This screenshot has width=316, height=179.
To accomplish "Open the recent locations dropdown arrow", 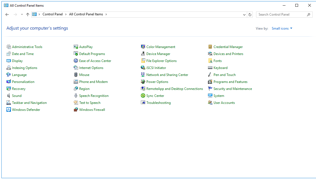I will coord(22,15).
